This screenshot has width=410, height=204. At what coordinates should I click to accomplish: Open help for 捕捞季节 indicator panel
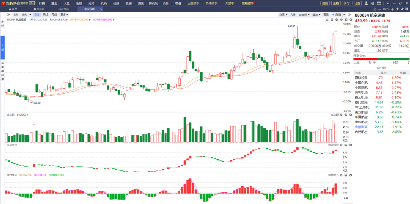(x=346, y=175)
